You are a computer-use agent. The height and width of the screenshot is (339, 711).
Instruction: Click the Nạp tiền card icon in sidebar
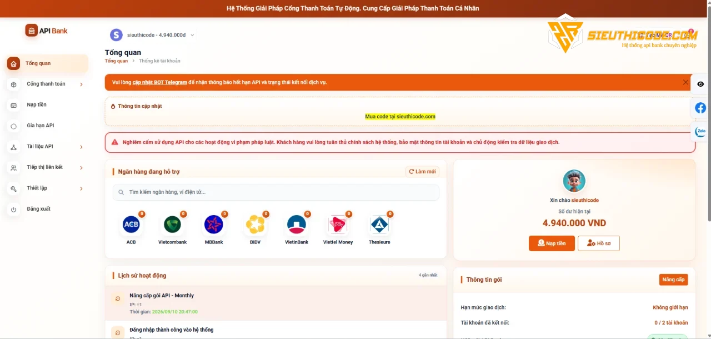tap(13, 105)
